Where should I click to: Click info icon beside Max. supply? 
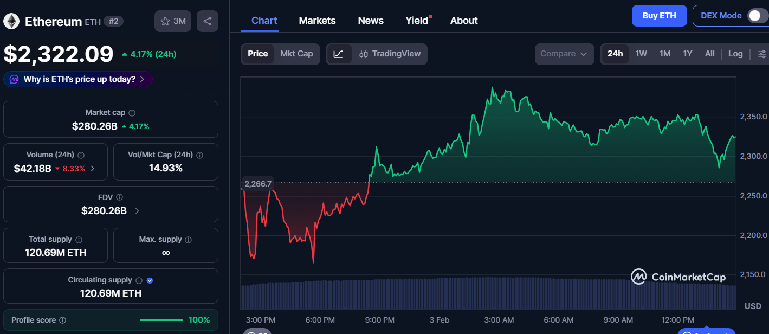pos(188,240)
